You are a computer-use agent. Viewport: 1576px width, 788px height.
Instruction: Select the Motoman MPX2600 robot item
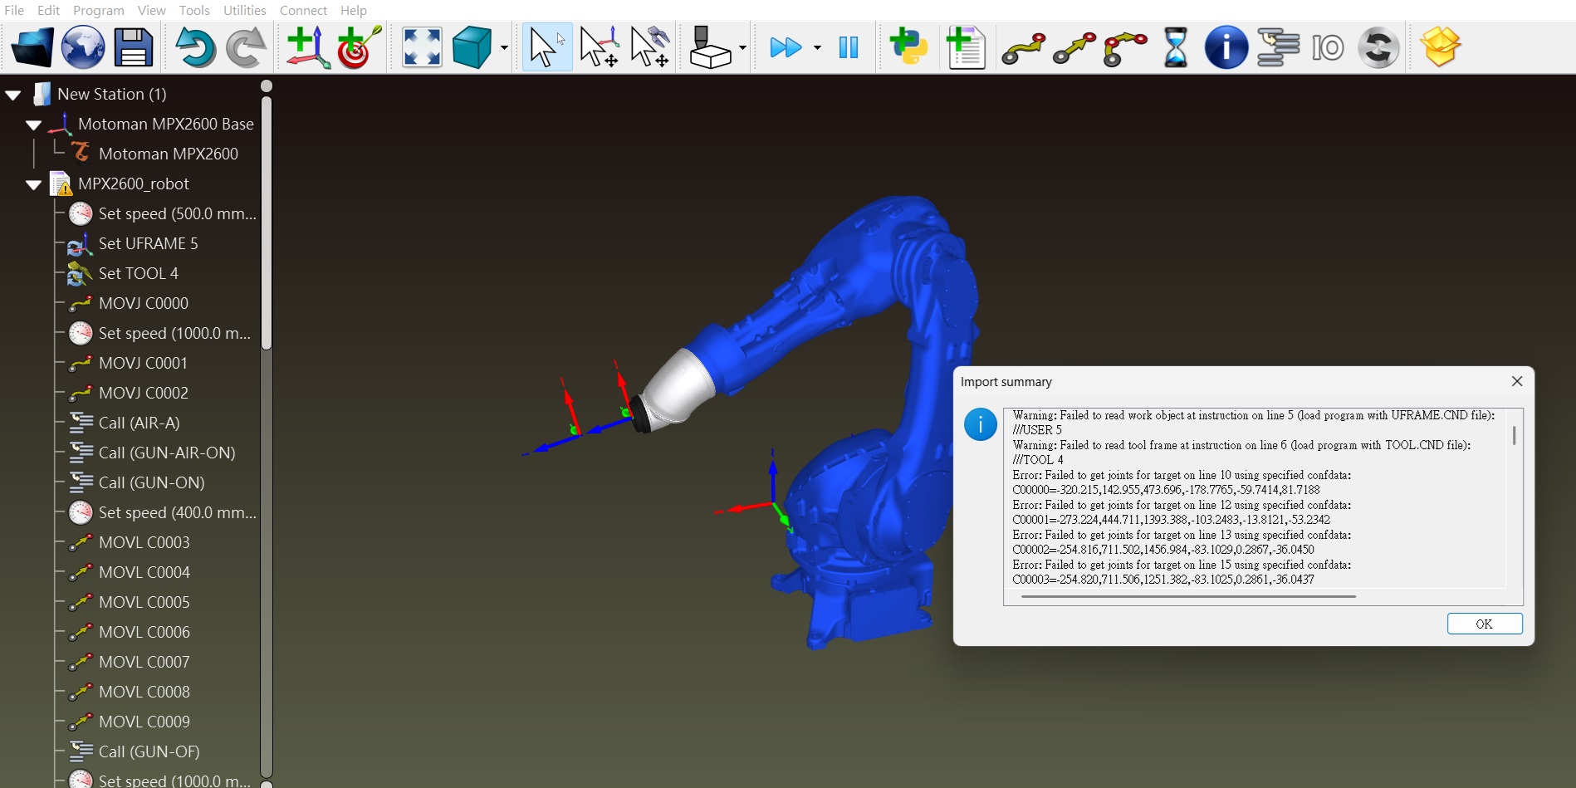tap(168, 154)
